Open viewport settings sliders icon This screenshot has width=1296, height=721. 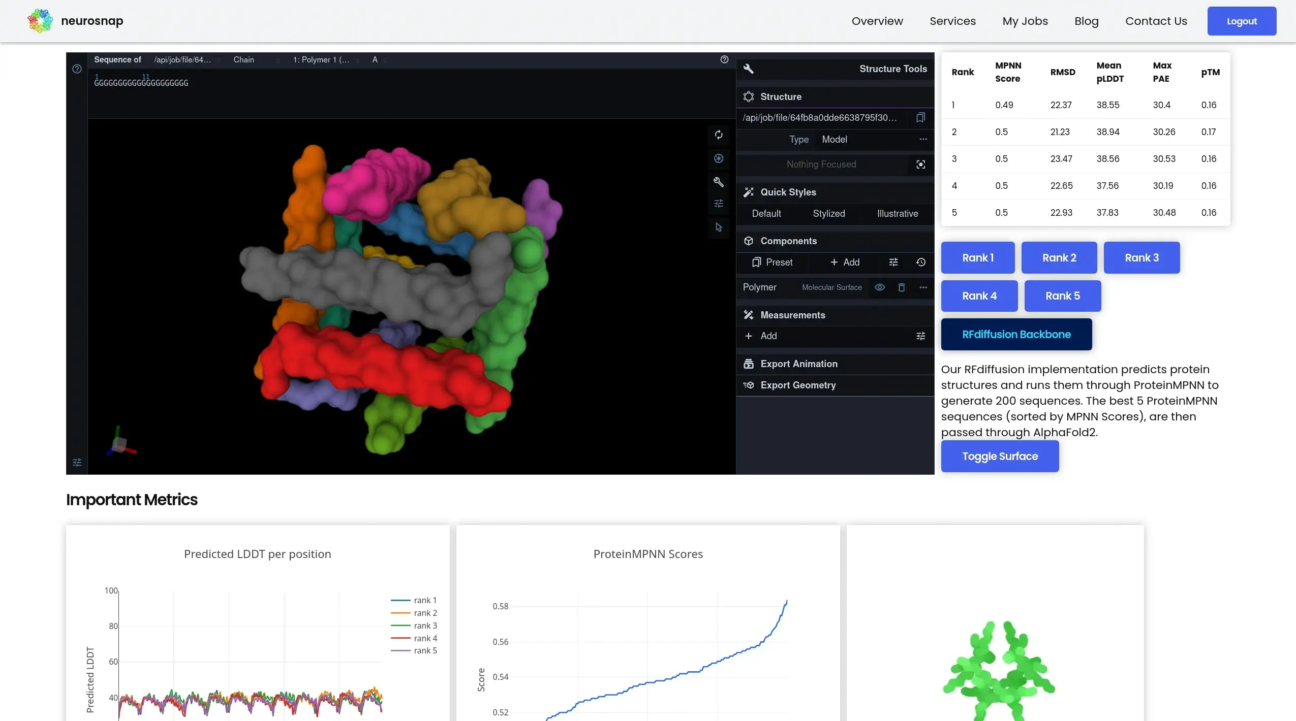(718, 204)
